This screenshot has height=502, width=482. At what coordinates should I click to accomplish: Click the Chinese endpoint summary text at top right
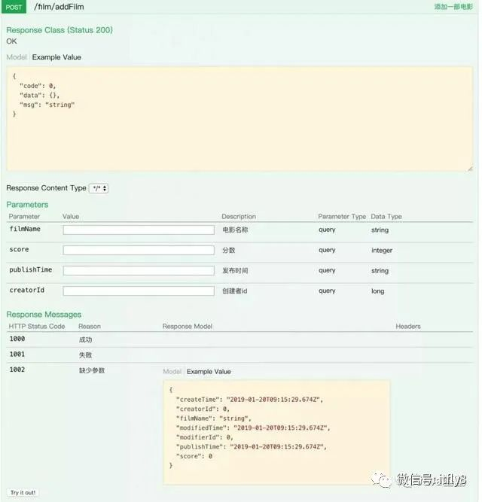[x=453, y=7]
